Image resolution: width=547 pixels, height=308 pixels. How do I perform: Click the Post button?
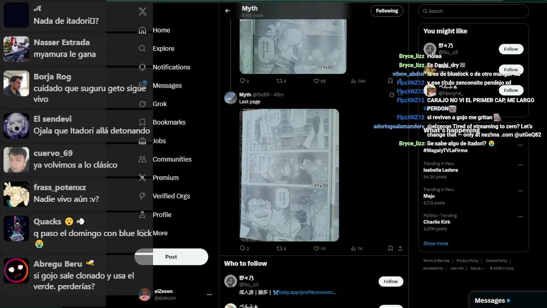point(171,257)
